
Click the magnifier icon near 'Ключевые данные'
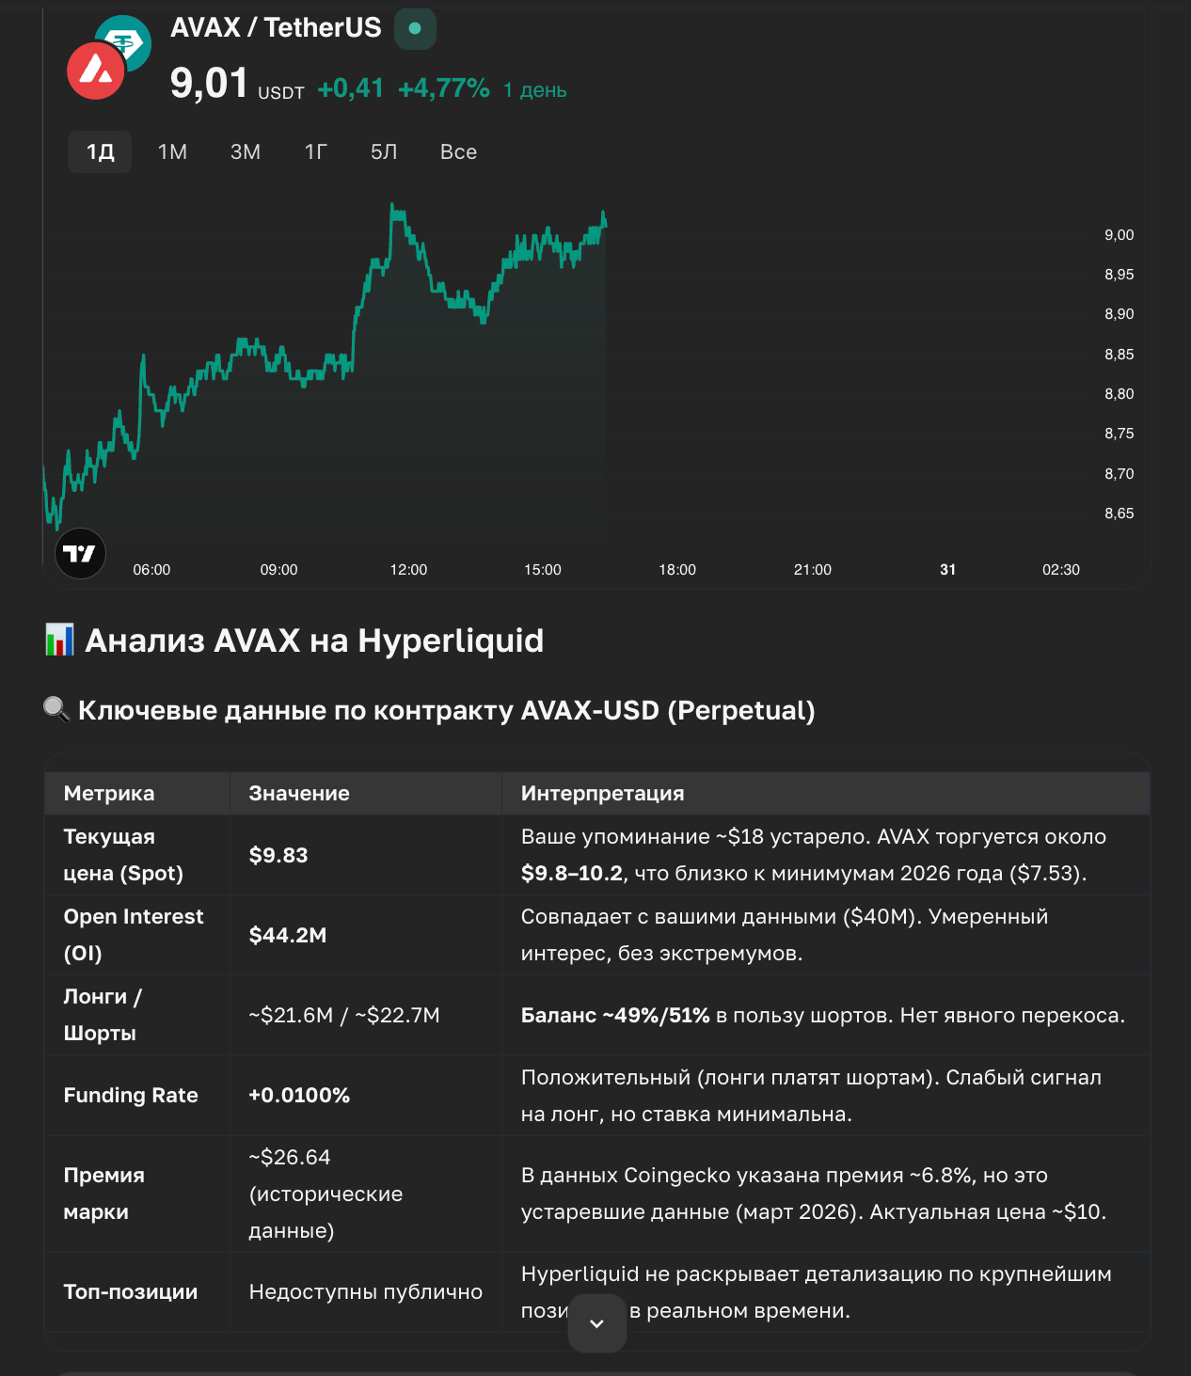pyautogui.click(x=56, y=709)
